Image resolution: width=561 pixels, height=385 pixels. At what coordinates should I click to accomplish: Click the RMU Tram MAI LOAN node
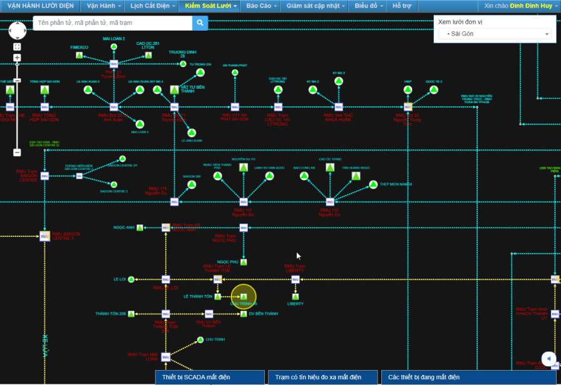coord(166,357)
